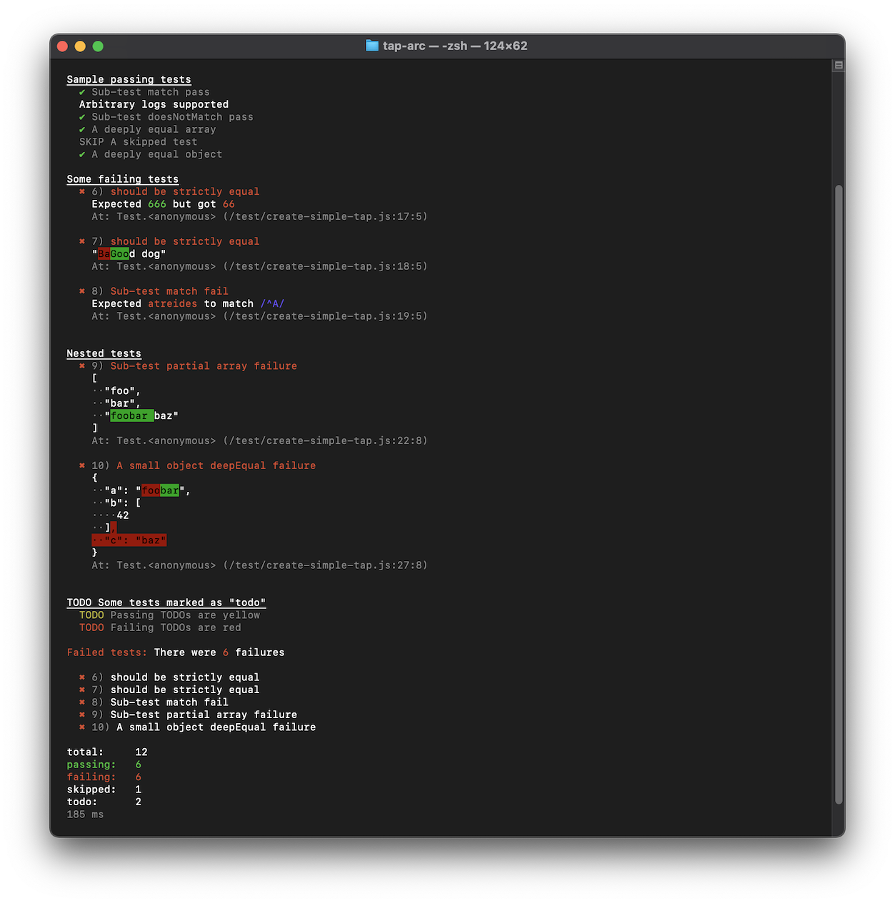Viewport: 895px width, 903px height.
Task: Click "Expected 666 but got 66" line
Action: click(163, 204)
